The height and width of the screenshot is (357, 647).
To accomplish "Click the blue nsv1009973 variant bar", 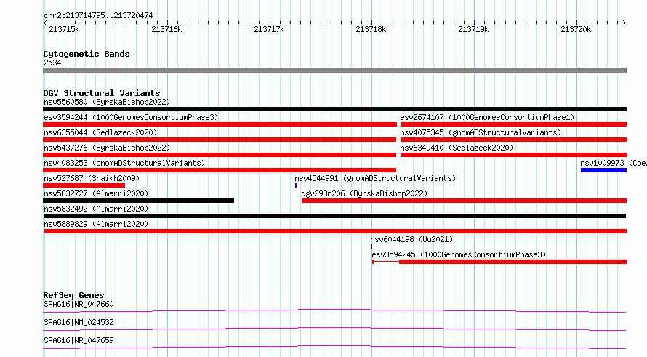I will coord(603,170).
